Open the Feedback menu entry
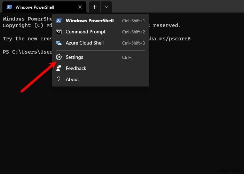 [101, 68]
